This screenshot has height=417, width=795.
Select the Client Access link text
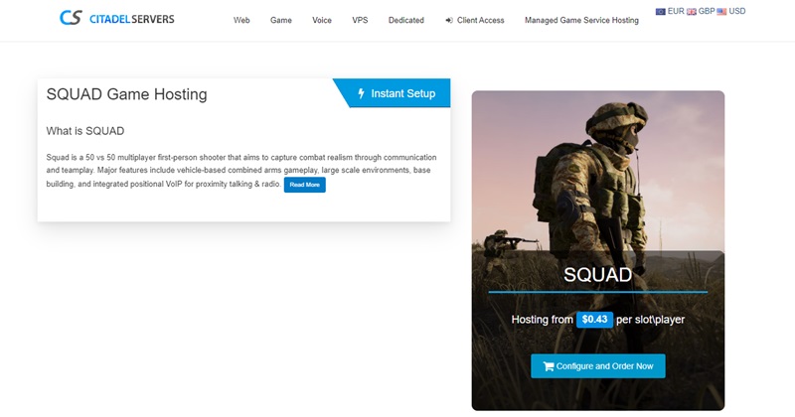click(x=481, y=20)
